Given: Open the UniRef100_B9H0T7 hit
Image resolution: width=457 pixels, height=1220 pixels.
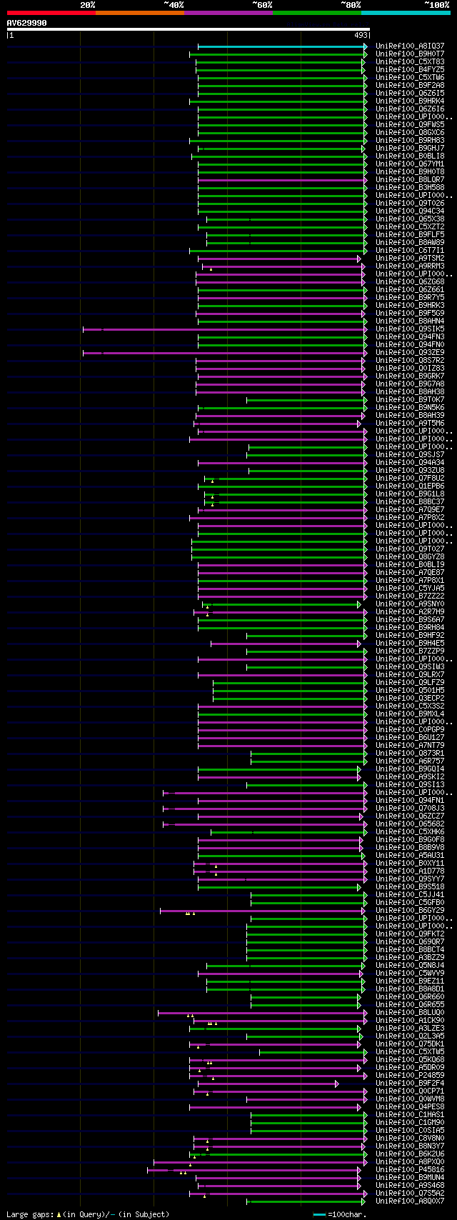Looking at the screenshot, I should (410, 54).
